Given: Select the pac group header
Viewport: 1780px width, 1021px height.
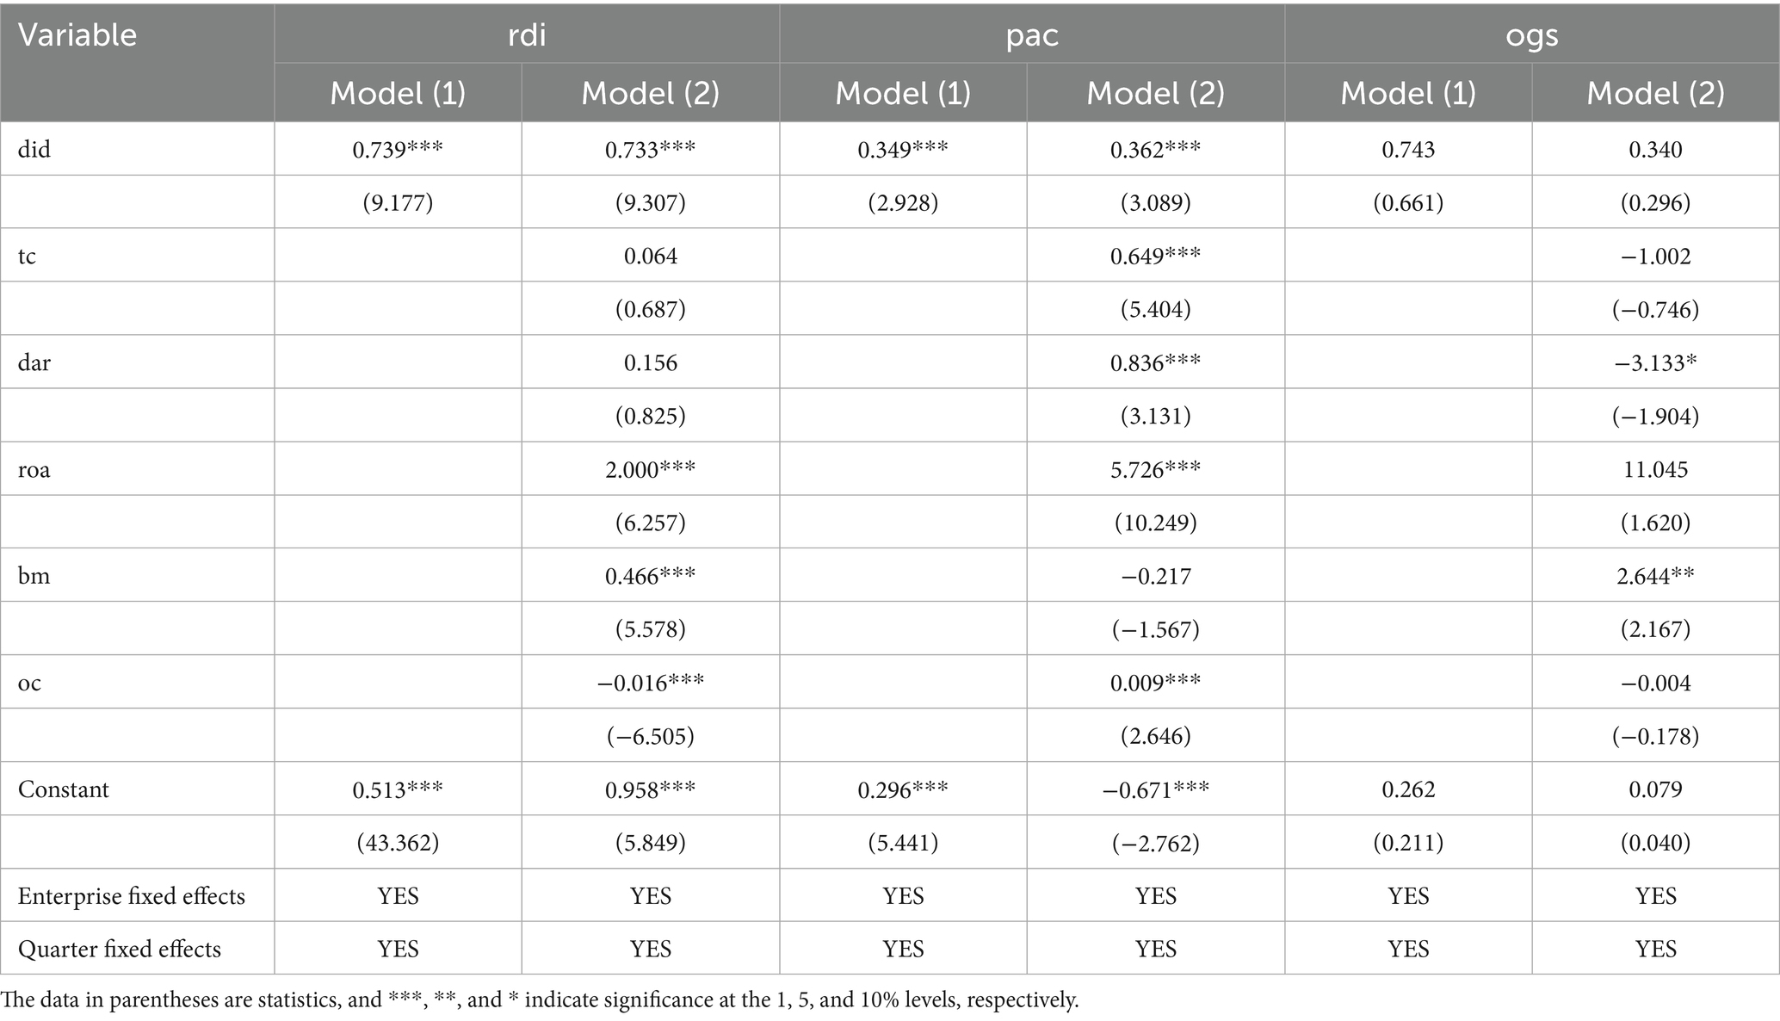Looking at the screenshot, I should click(x=1032, y=35).
